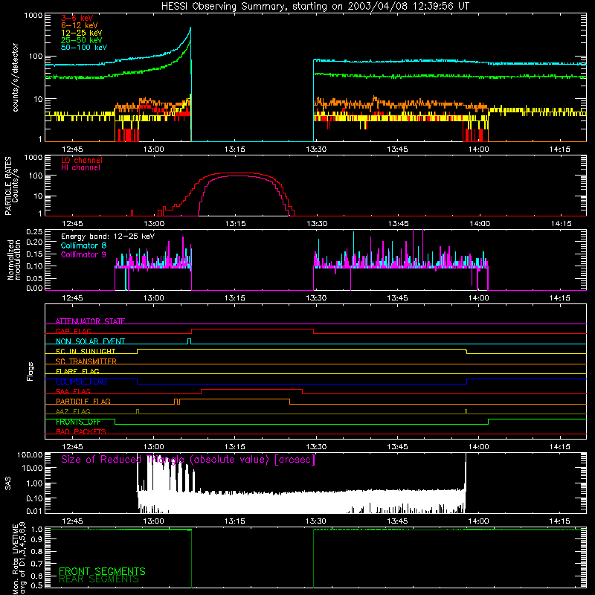Click the "SAS" axis label
The width and height of the screenshot is (595, 595).
[8, 483]
